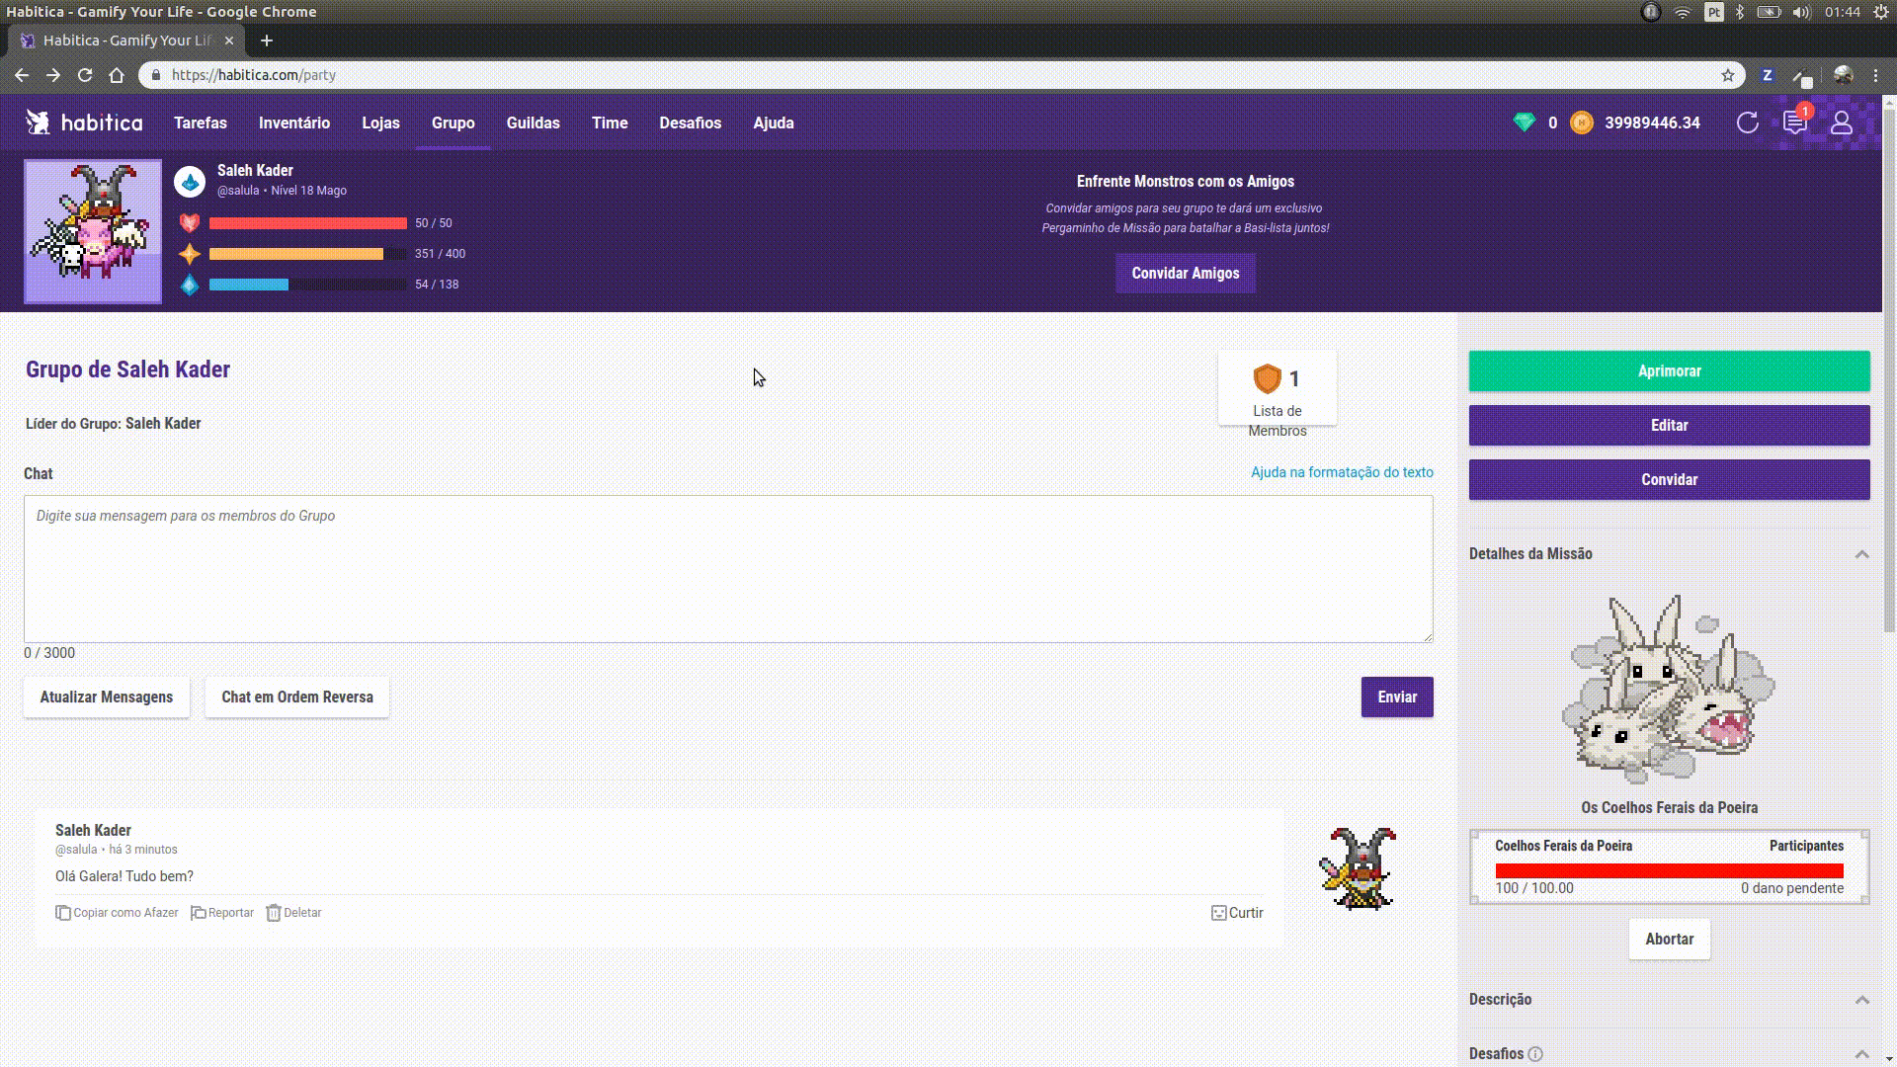Bookmark page with the star icon
The width and height of the screenshot is (1897, 1067).
pyautogui.click(x=1728, y=75)
